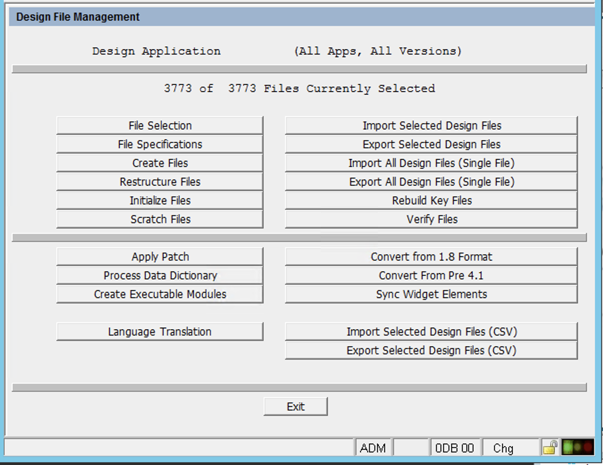This screenshot has height=465, width=603.
Task: Click the traffic light status indicator
Action: [578, 447]
